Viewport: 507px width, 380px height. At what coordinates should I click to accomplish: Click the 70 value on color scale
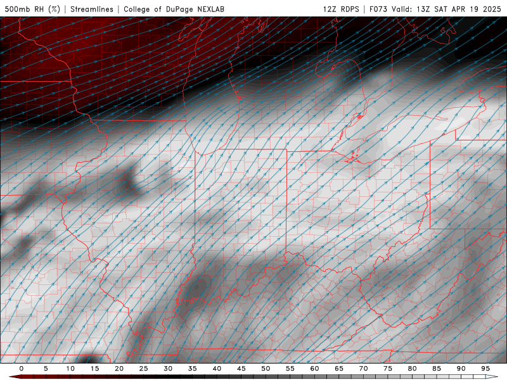[x=363, y=369]
